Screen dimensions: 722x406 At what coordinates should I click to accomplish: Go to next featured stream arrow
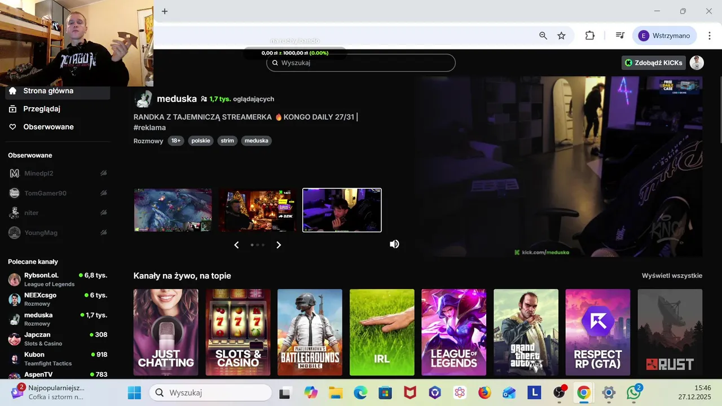point(278,245)
